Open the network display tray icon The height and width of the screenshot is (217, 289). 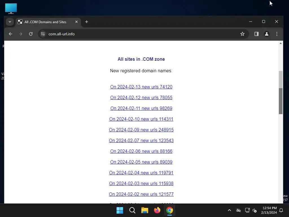pyautogui.click(x=247, y=210)
